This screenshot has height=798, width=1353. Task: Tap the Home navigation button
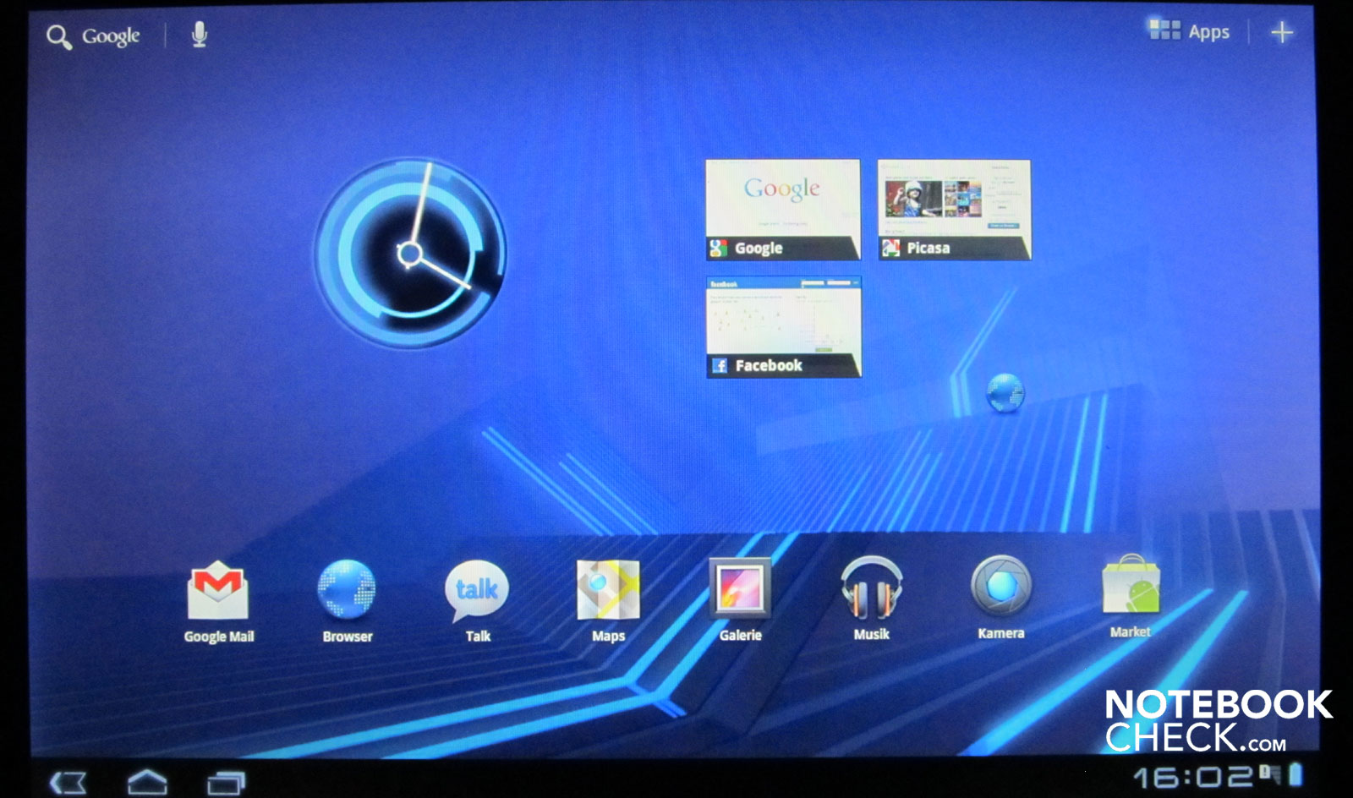click(147, 782)
